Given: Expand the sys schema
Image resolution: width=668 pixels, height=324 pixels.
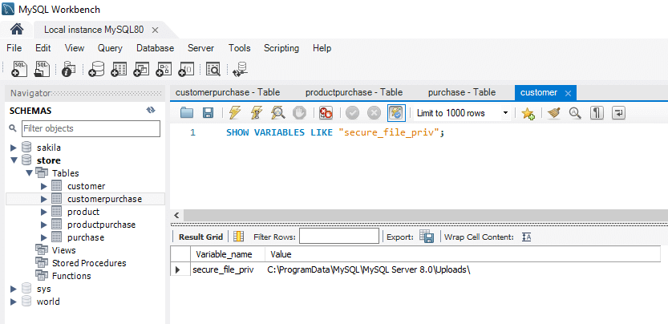Looking at the screenshot, I should [x=14, y=289].
